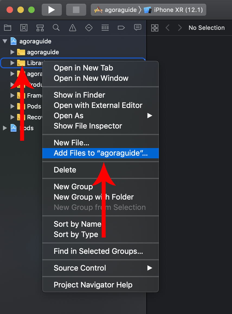This screenshot has height=314, width=232.
Task: Select Find in Selected Groups…
Action: (x=101, y=251)
